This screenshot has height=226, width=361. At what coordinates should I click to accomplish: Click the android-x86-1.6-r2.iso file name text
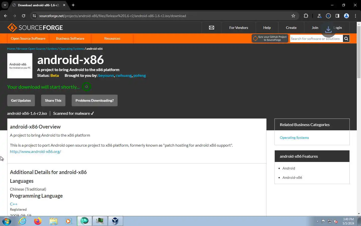(x=27, y=114)
